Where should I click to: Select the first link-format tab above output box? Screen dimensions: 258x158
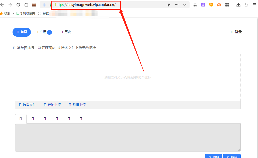[21, 119]
